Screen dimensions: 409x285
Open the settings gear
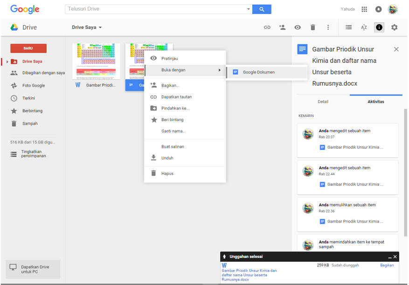394,27
